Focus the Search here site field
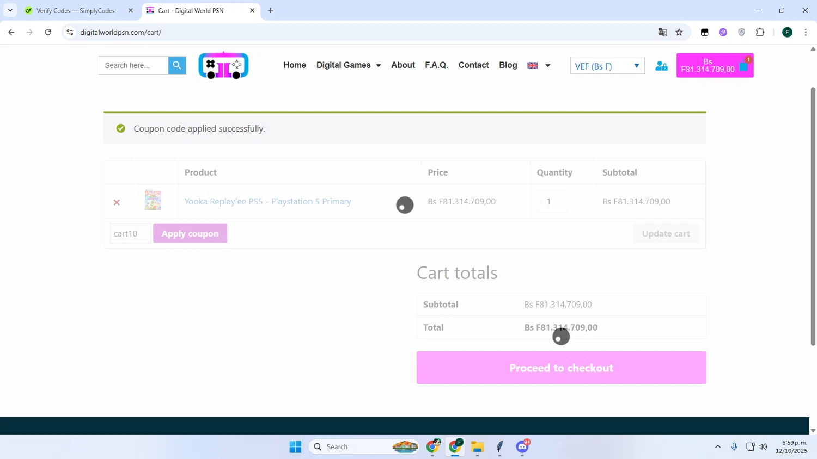This screenshot has width=817, height=459. (x=133, y=65)
